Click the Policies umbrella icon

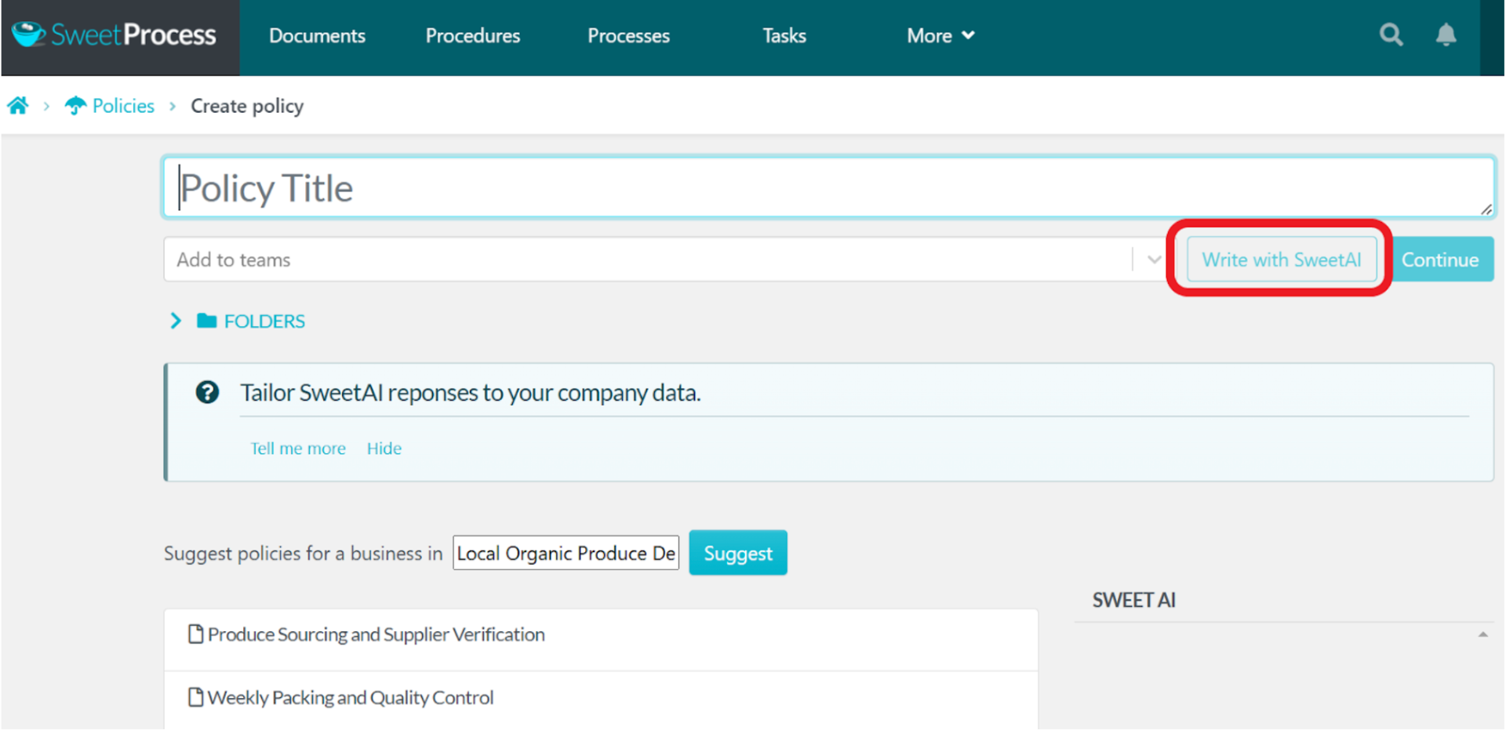[75, 105]
